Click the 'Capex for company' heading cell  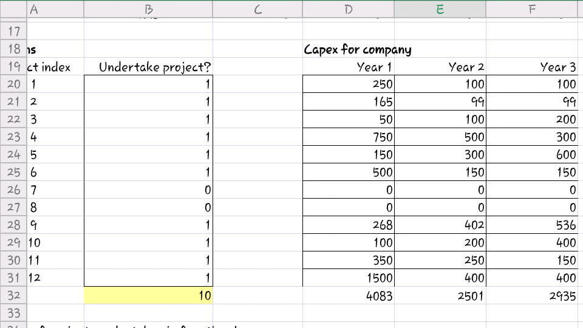tap(349, 49)
